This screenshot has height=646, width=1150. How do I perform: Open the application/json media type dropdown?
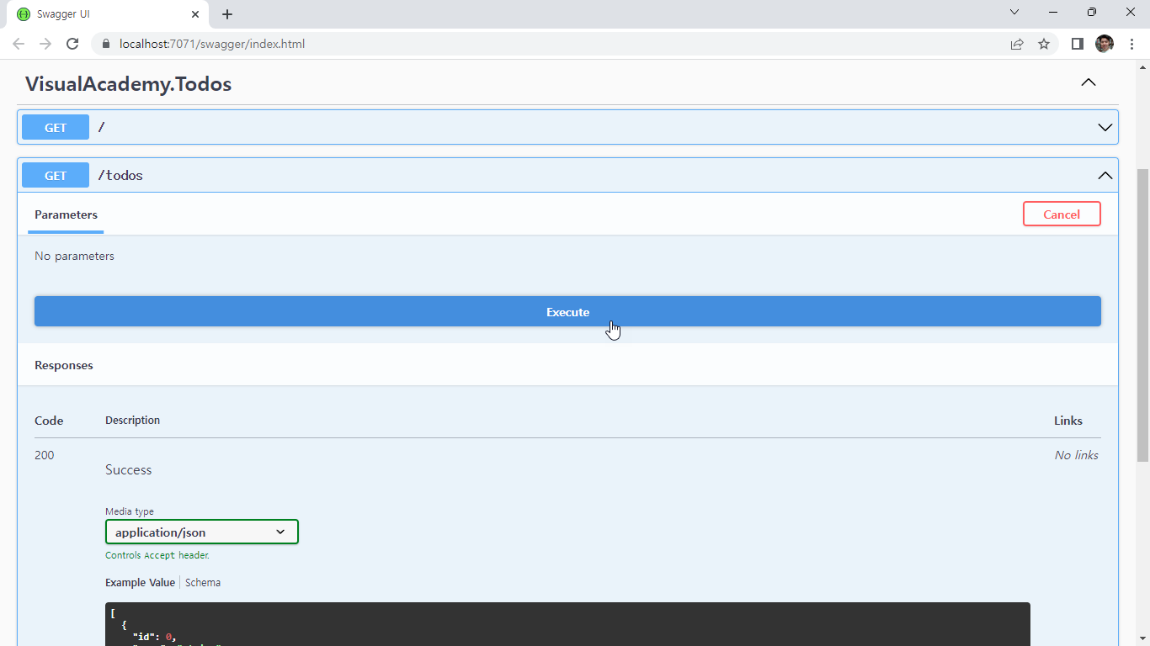tap(202, 532)
